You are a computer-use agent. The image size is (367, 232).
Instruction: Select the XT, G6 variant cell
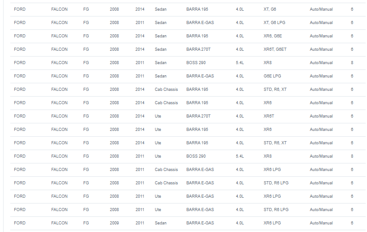270,9
